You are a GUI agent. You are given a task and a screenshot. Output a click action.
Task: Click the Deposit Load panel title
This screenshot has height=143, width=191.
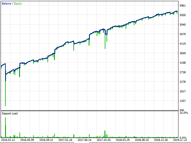10,114
